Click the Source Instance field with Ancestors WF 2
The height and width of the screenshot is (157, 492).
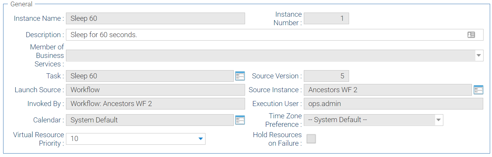point(387,90)
